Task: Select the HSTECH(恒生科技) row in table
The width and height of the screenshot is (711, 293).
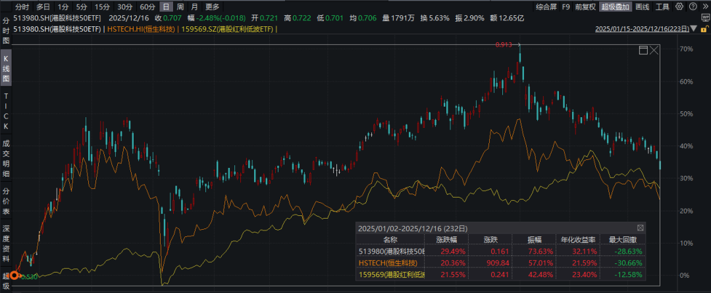Action: click(x=388, y=263)
